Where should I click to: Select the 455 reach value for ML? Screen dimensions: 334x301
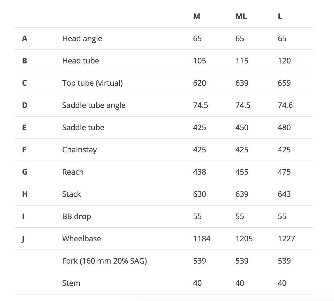pos(242,172)
